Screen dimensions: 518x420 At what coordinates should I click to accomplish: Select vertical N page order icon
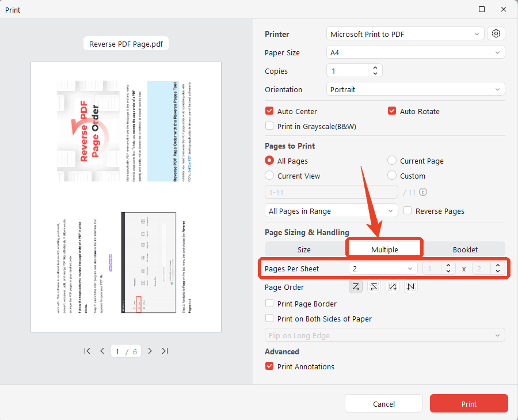393,287
